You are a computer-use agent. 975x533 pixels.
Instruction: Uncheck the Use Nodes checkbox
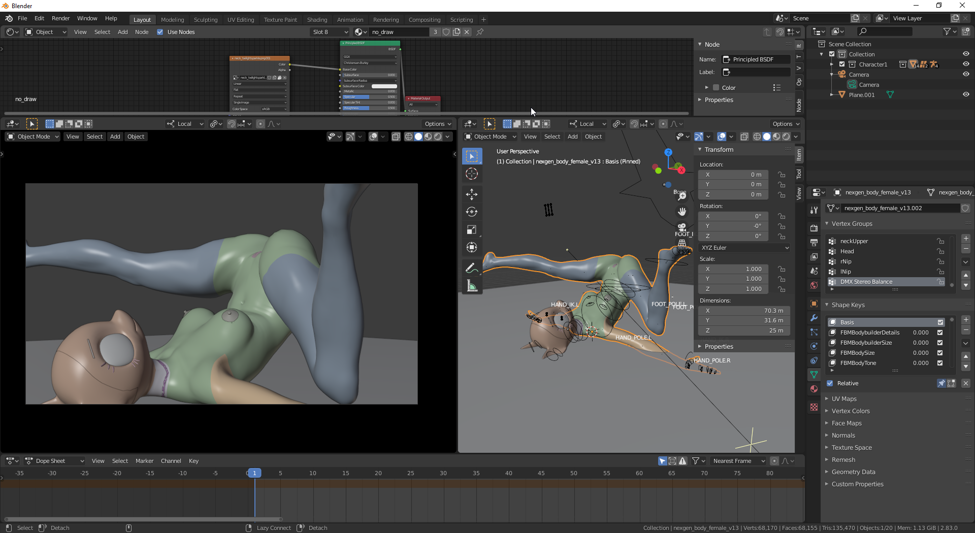coord(160,32)
